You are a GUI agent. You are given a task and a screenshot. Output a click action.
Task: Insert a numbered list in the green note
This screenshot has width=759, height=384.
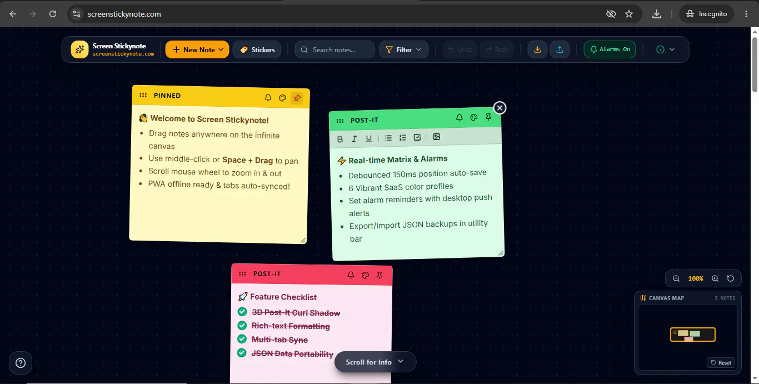coord(403,138)
